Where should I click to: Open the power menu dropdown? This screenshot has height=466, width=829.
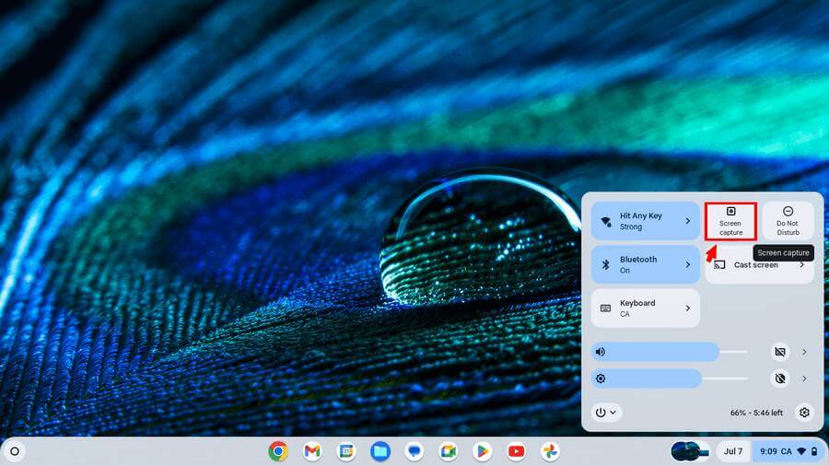(x=606, y=412)
